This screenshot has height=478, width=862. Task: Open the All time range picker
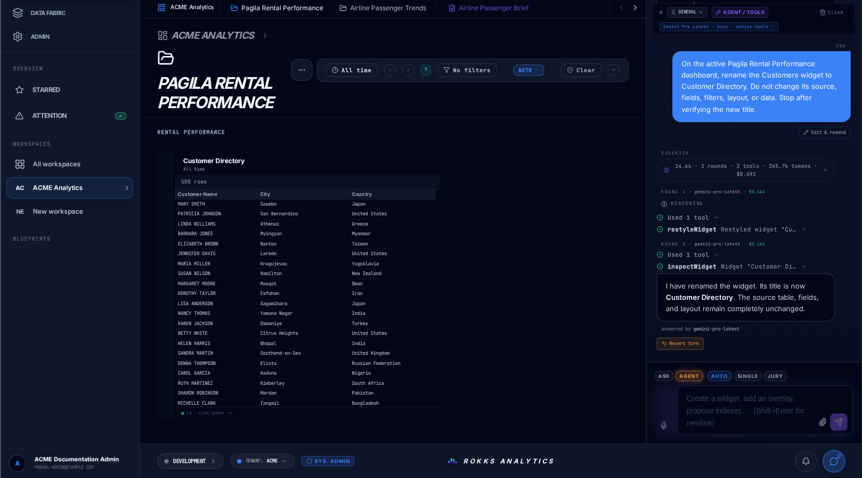(x=352, y=71)
